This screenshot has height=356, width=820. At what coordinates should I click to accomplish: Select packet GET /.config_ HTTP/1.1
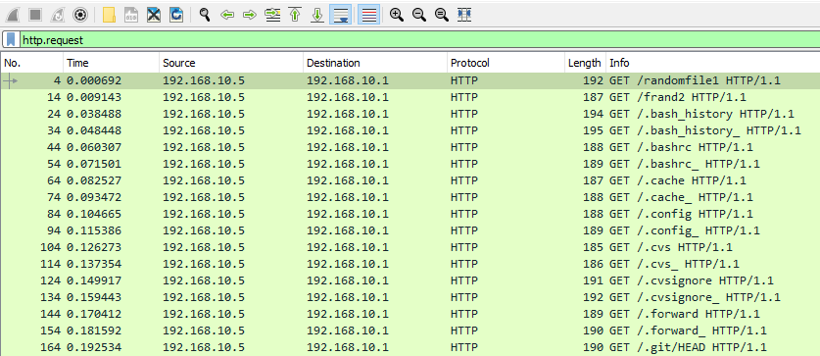410,230
